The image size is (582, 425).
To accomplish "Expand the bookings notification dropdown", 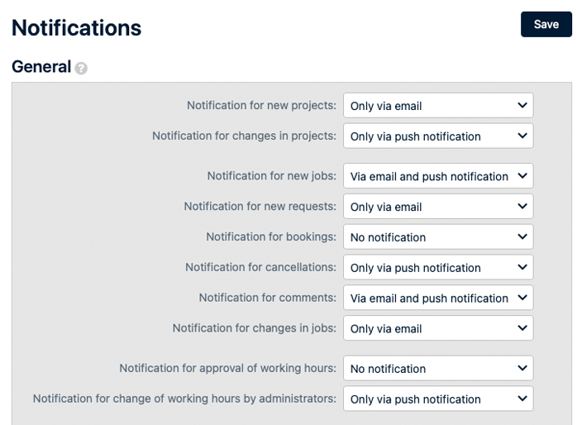I will [437, 237].
